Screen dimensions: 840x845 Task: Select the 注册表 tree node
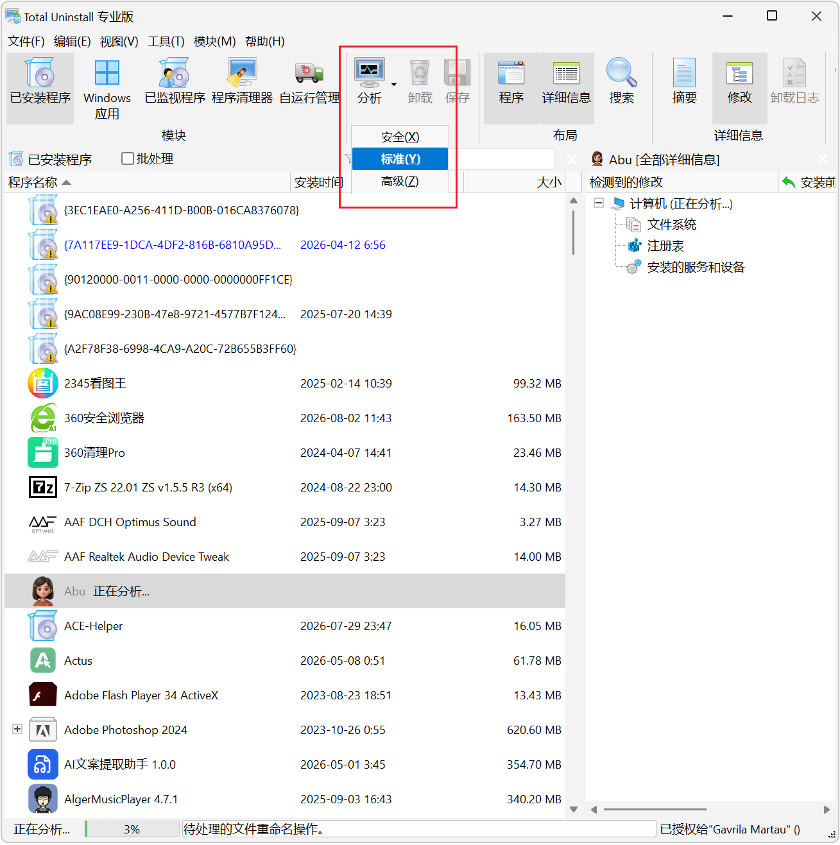[665, 246]
